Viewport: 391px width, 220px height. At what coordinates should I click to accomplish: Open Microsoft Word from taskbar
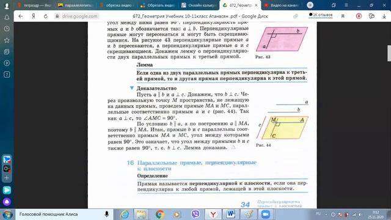click(x=231, y=215)
